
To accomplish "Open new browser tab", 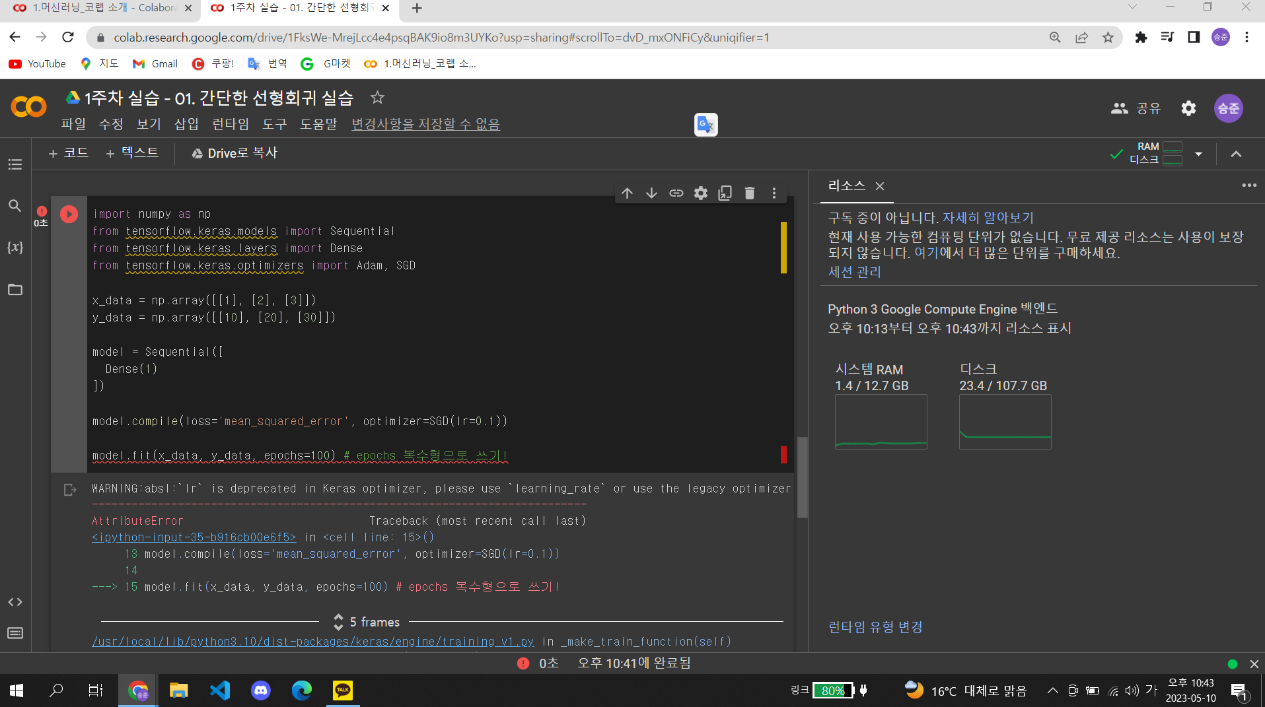I will tap(417, 8).
